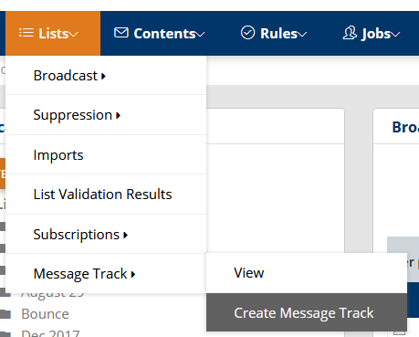Open the Contents dropdown chevron
This screenshot has width=419, height=337.
(200, 35)
